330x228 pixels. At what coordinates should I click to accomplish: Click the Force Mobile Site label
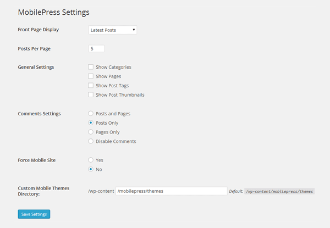coord(37,160)
